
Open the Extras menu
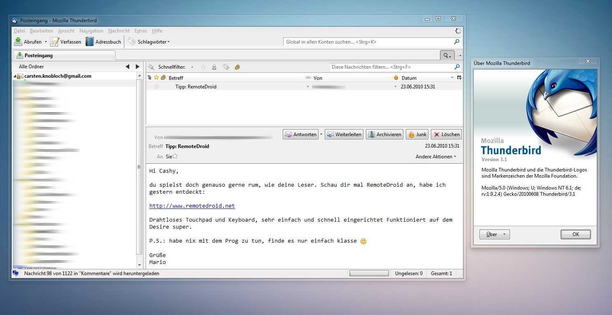pyautogui.click(x=141, y=31)
